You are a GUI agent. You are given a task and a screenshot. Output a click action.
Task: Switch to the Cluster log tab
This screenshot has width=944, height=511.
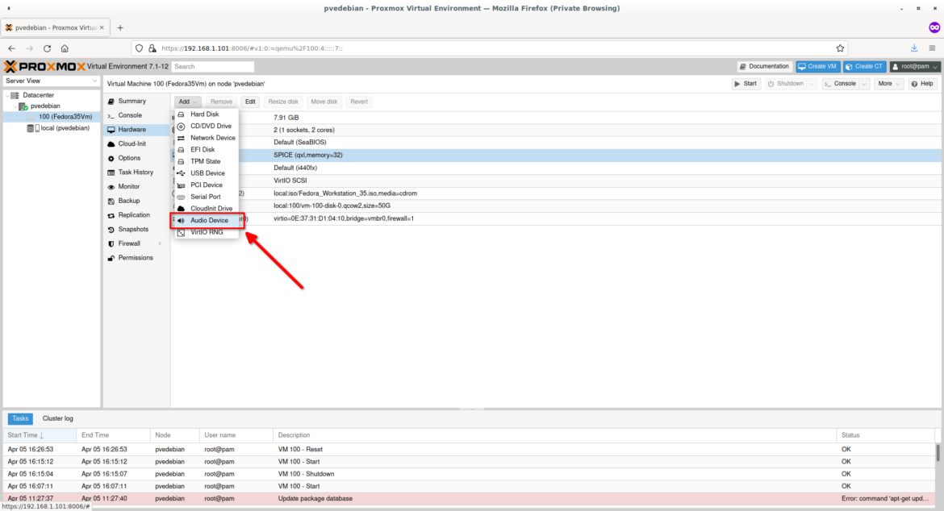point(56,418)
